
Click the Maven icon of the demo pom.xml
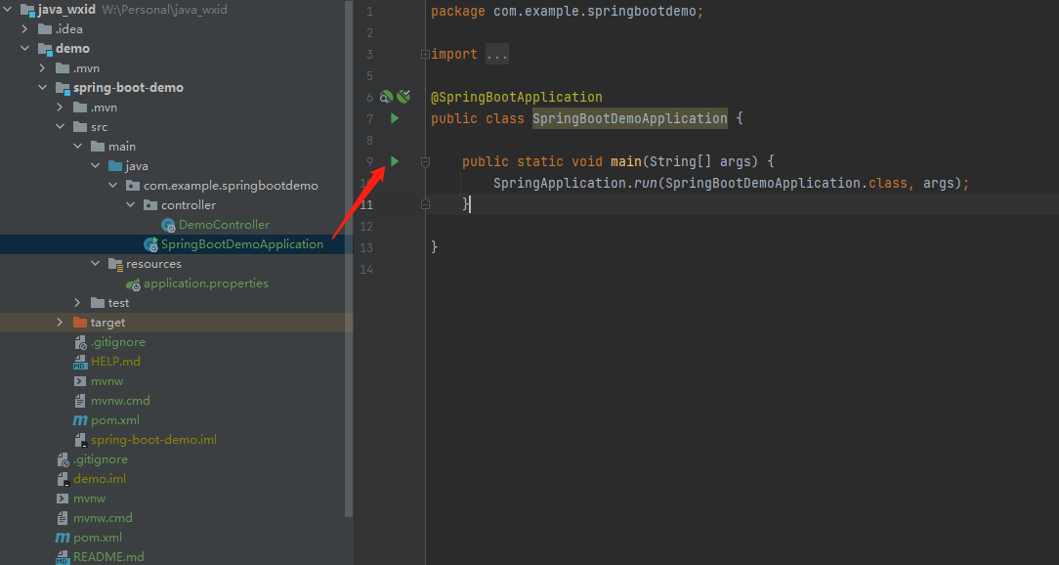[x=63, y=538]
